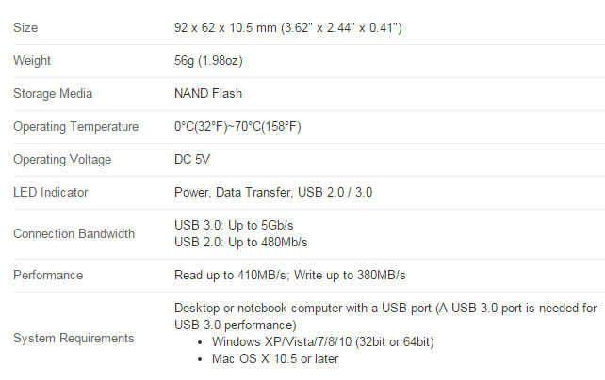
Task: Click the LED Indicator label
Action: (x=51, y=192)
